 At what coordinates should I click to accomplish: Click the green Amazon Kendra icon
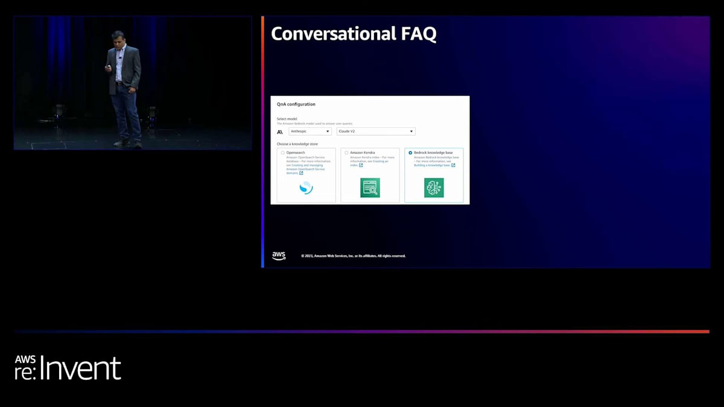(x=370, y=188)
